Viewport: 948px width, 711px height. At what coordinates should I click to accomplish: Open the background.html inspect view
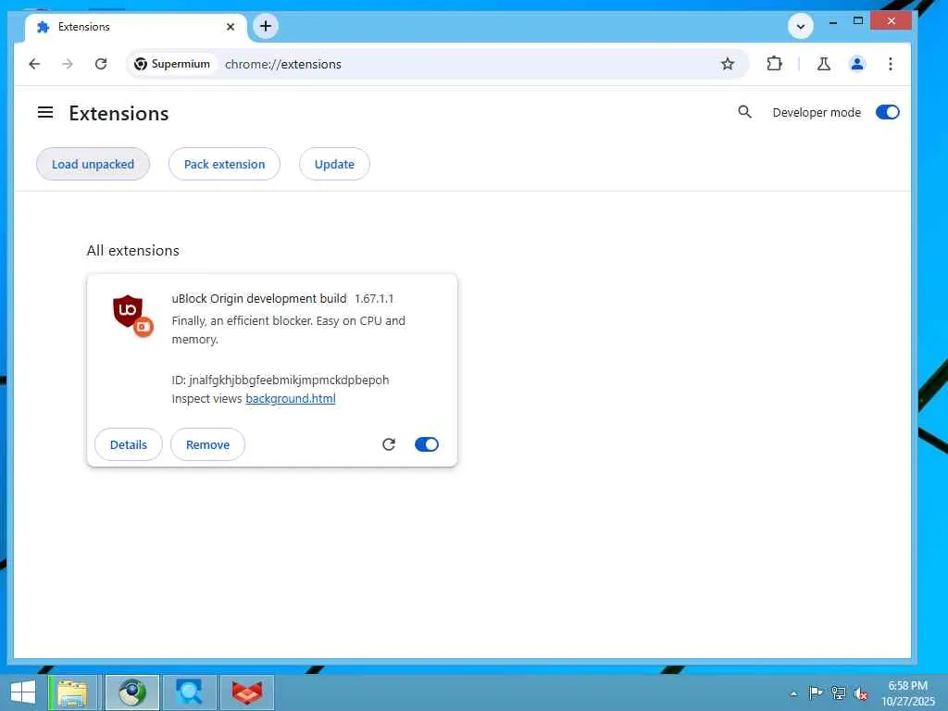coord(290,398)
